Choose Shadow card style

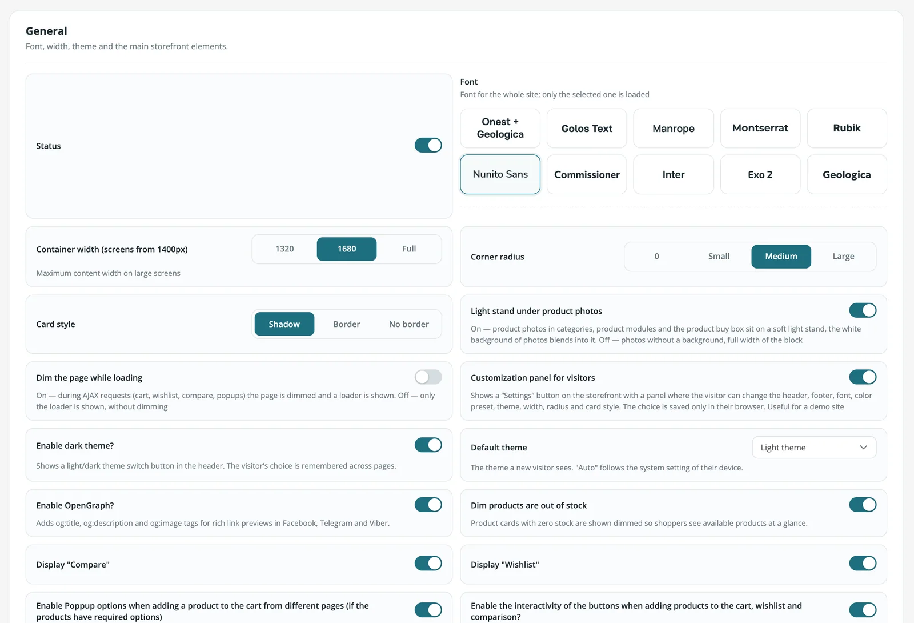click(x=284, y=324)
